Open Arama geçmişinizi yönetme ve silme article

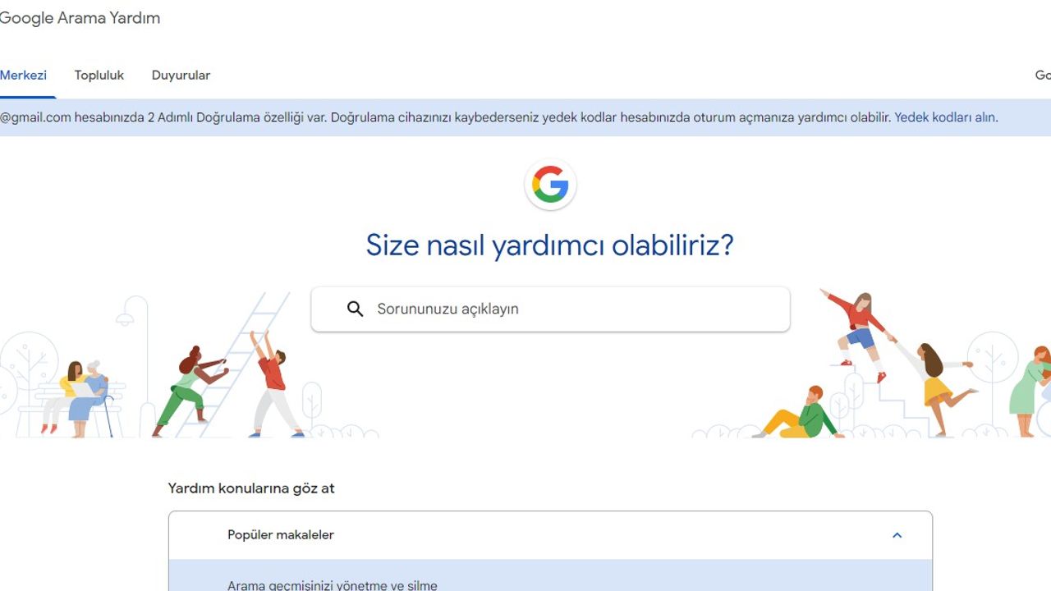coord(550,576)
